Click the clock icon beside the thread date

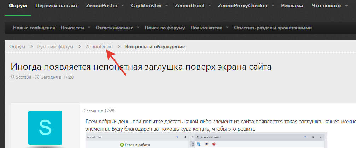(x=37, y=77)
